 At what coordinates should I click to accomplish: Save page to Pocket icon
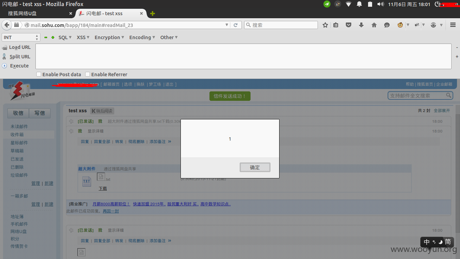349,25
